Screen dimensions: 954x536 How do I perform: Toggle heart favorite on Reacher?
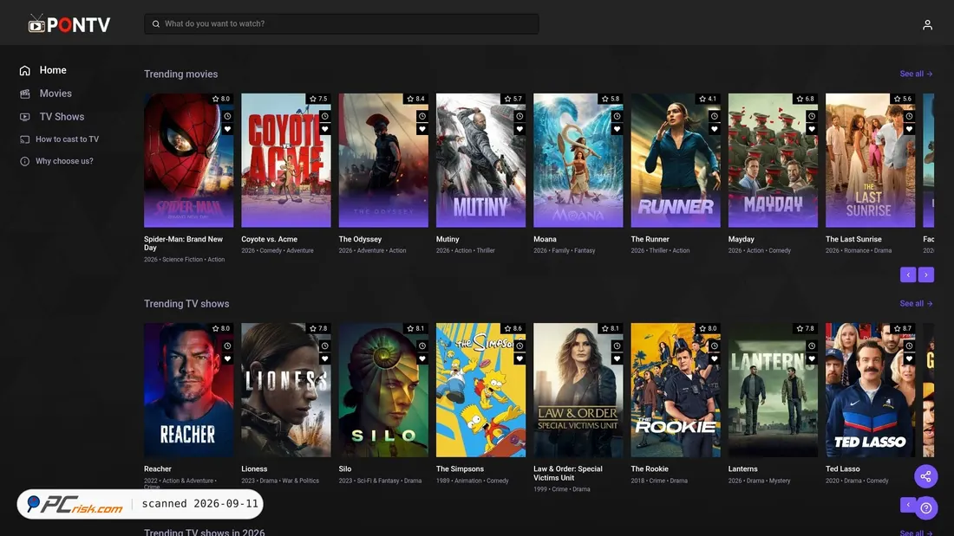227,358
